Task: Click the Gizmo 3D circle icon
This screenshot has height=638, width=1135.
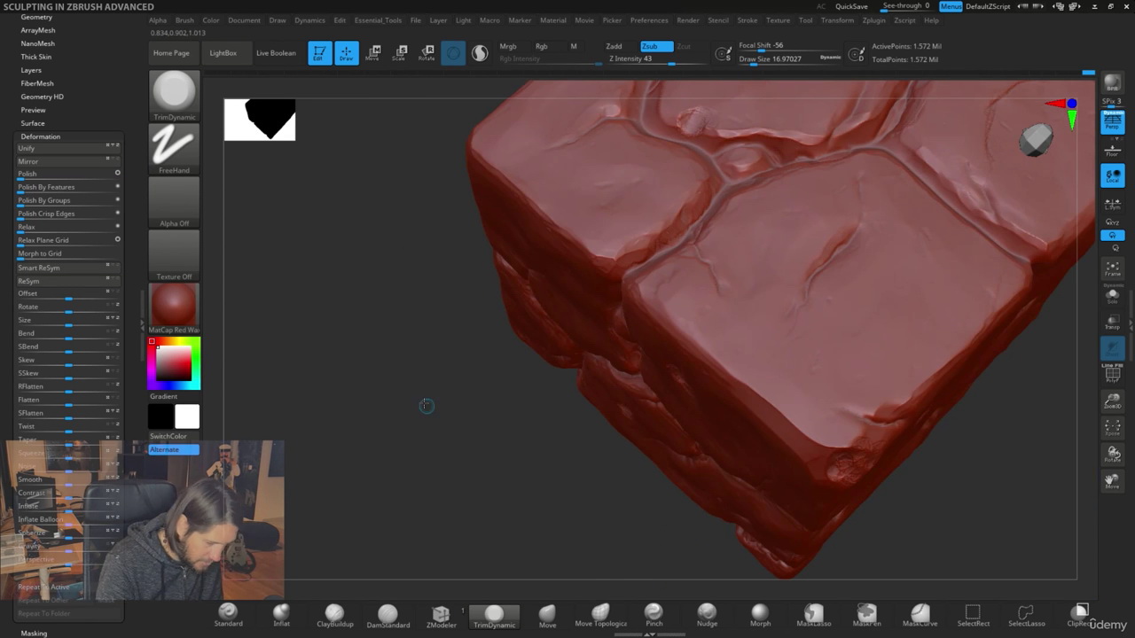Action: click(453, 53)
